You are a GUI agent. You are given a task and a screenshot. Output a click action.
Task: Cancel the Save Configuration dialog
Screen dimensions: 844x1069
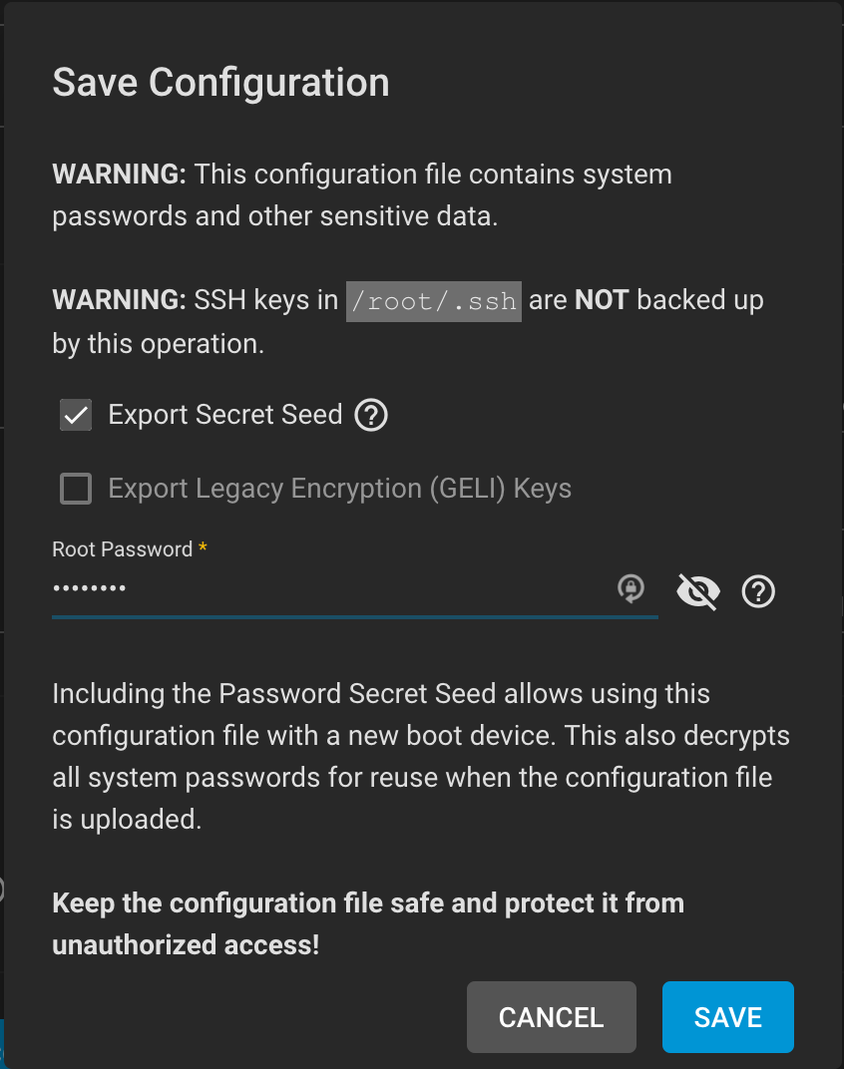[x=552, y=1017]
